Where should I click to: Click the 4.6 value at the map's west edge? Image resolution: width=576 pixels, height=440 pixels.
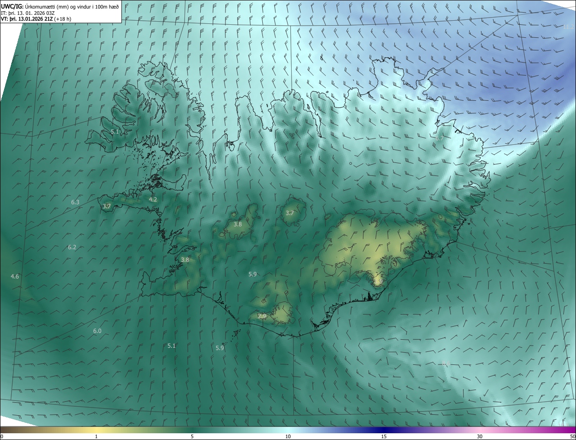(15, 276)
